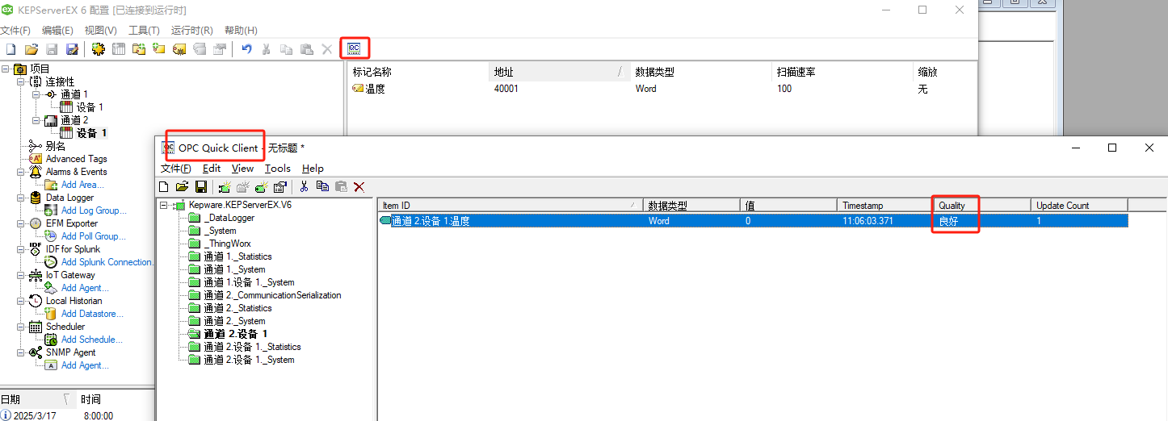Collapse the 通道 2 node in project tree
The width and height of the screenshot is (1168, 421).
point(36,120)
